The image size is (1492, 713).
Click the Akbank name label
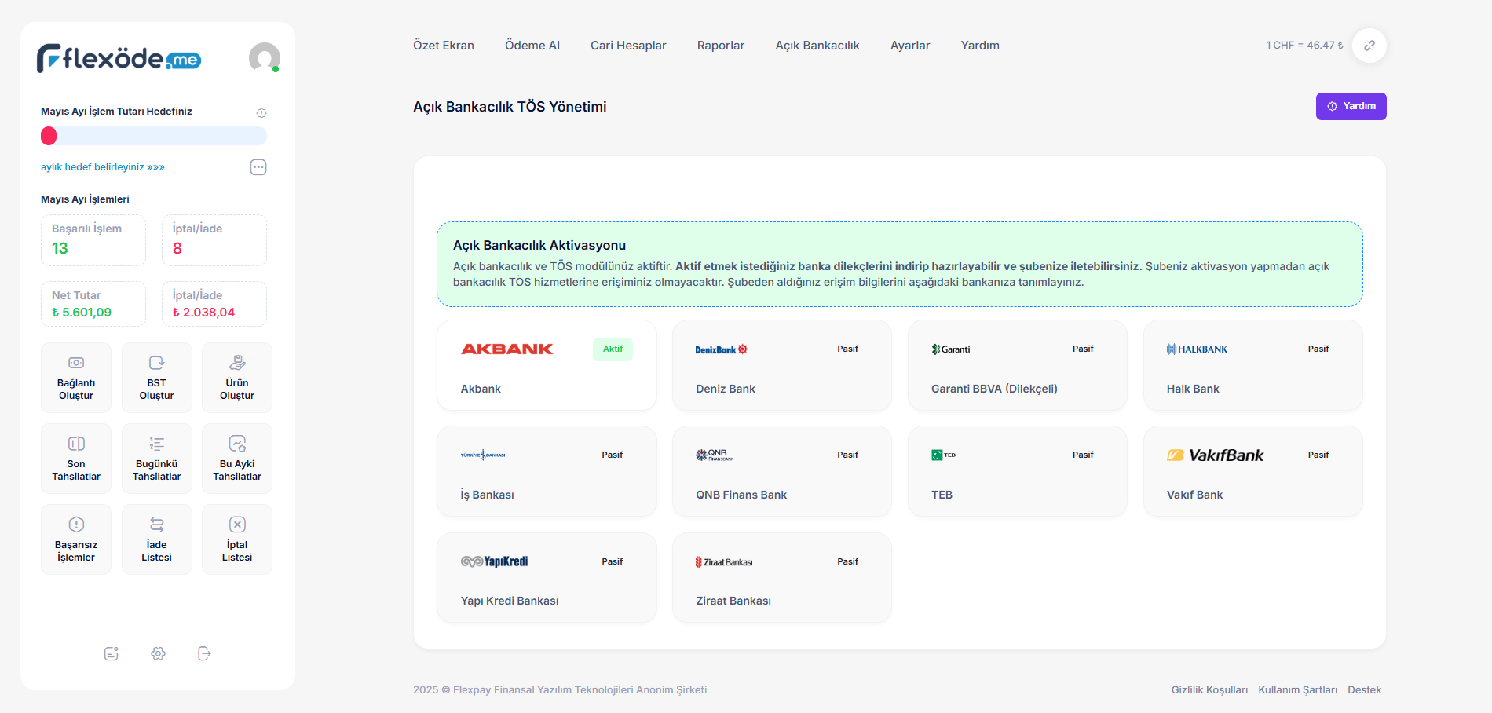(481, 389)
